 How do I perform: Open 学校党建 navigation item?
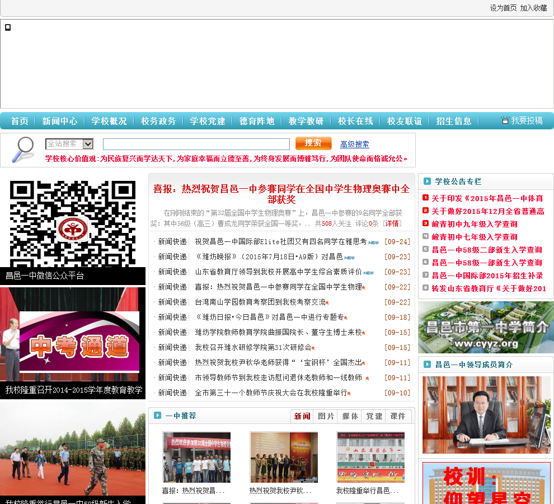point(208,121)
